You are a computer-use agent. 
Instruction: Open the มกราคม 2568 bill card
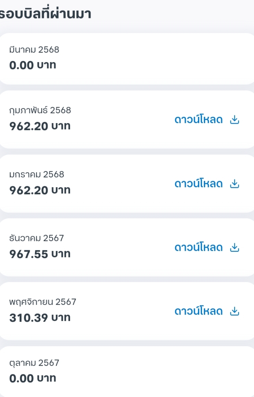coord(127,184)
